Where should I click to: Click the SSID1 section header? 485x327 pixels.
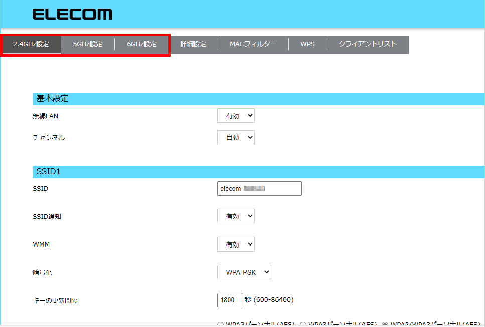click(49, 171)
